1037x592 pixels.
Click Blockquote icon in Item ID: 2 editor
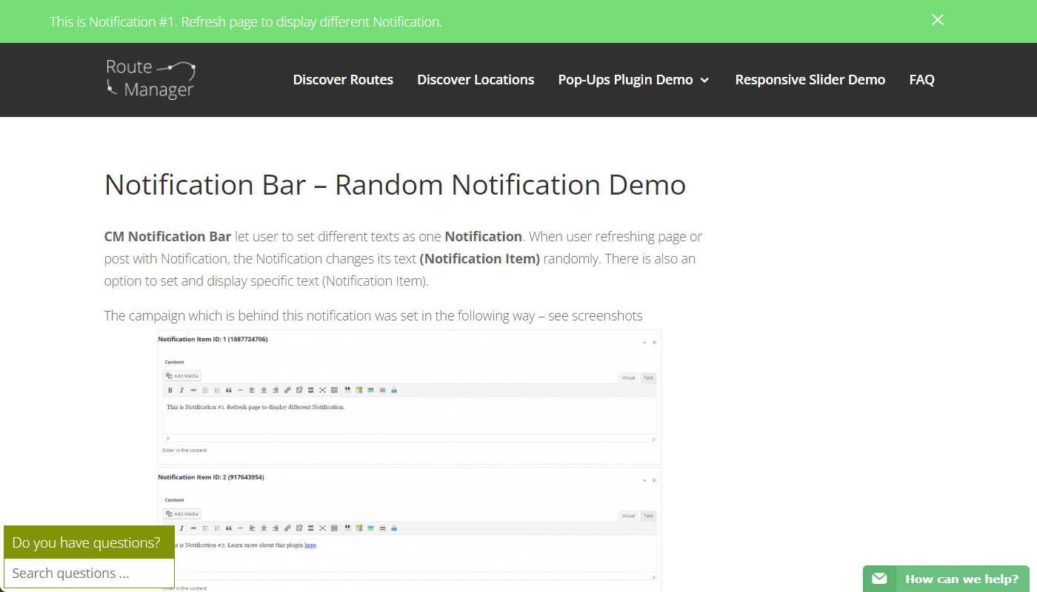229,528
